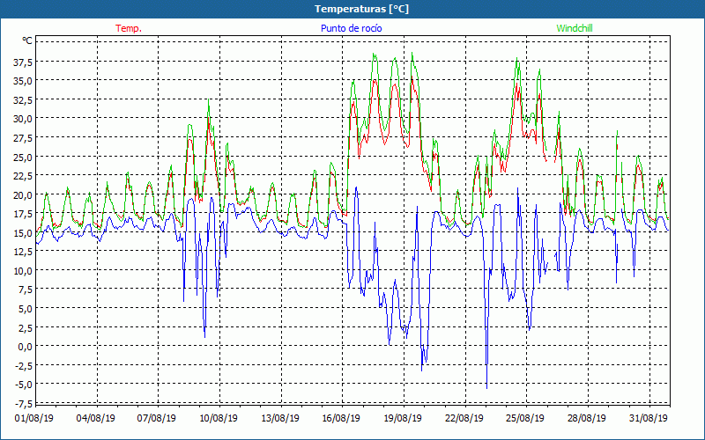Screen dimensions: 705x440
Task: Click the 15,0 y-axis value
Action: [23, 232]
